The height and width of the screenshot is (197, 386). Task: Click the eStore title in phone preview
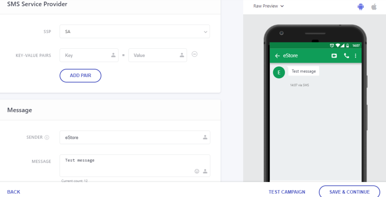(290, 56)
